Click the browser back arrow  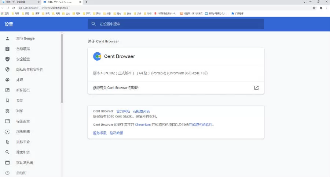[x=3, y=8]
